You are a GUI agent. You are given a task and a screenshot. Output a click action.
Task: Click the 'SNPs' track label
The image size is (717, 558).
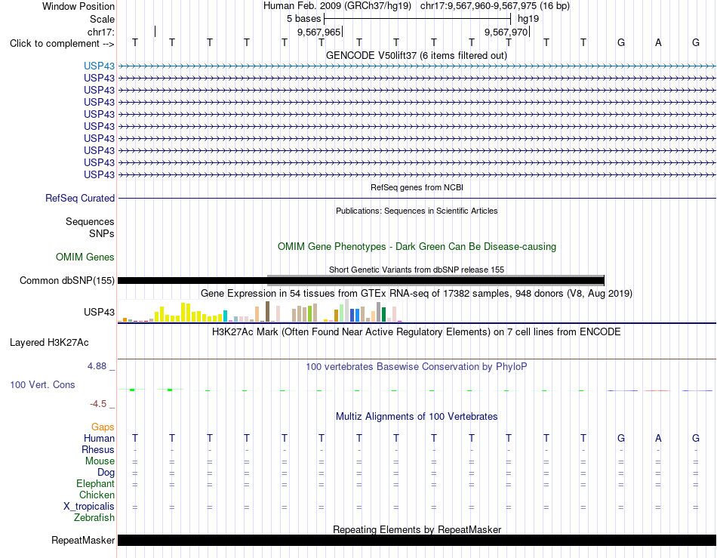102,233
